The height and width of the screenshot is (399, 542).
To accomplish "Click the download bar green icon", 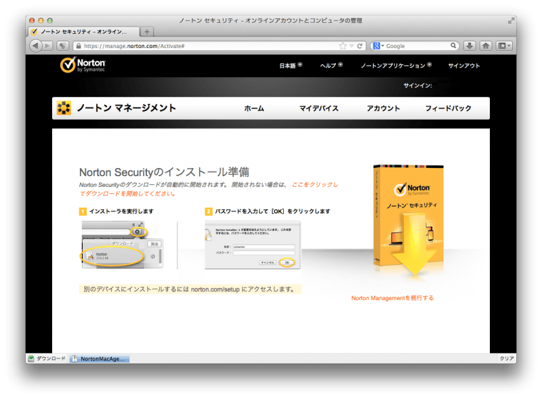I will [x=31, y=358].
